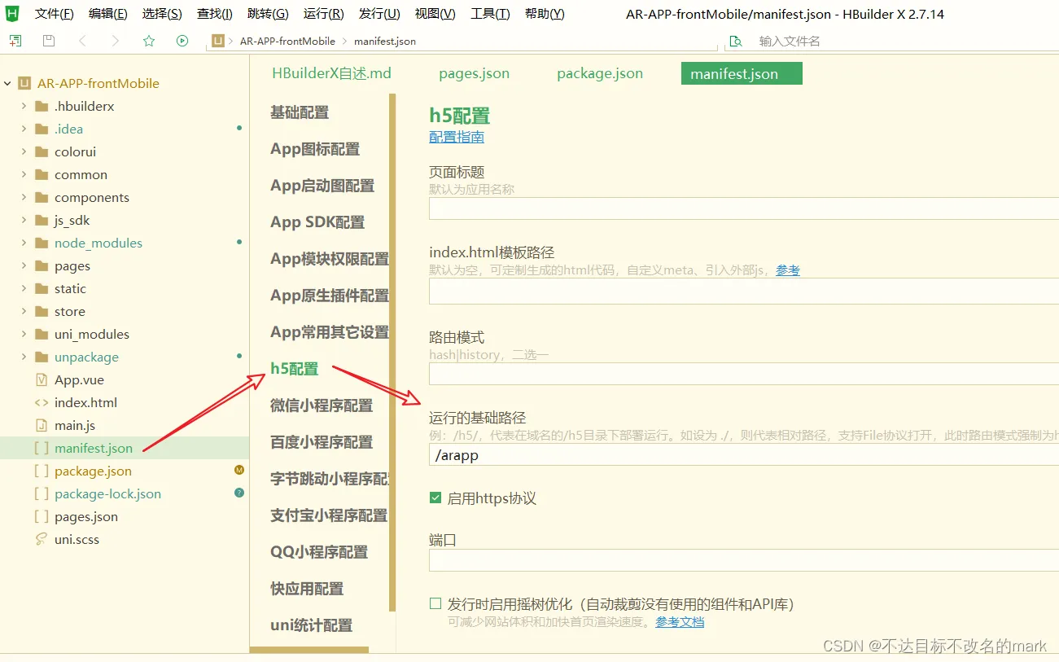This screenshot has height=662, width=1059.
Task: Click the run play toolbar icon
Action: tap(182, 41)
